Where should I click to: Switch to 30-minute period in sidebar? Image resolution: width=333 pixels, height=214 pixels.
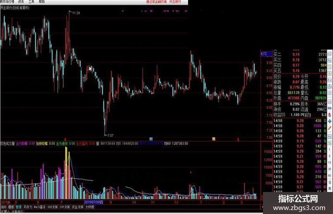[329, 169]
